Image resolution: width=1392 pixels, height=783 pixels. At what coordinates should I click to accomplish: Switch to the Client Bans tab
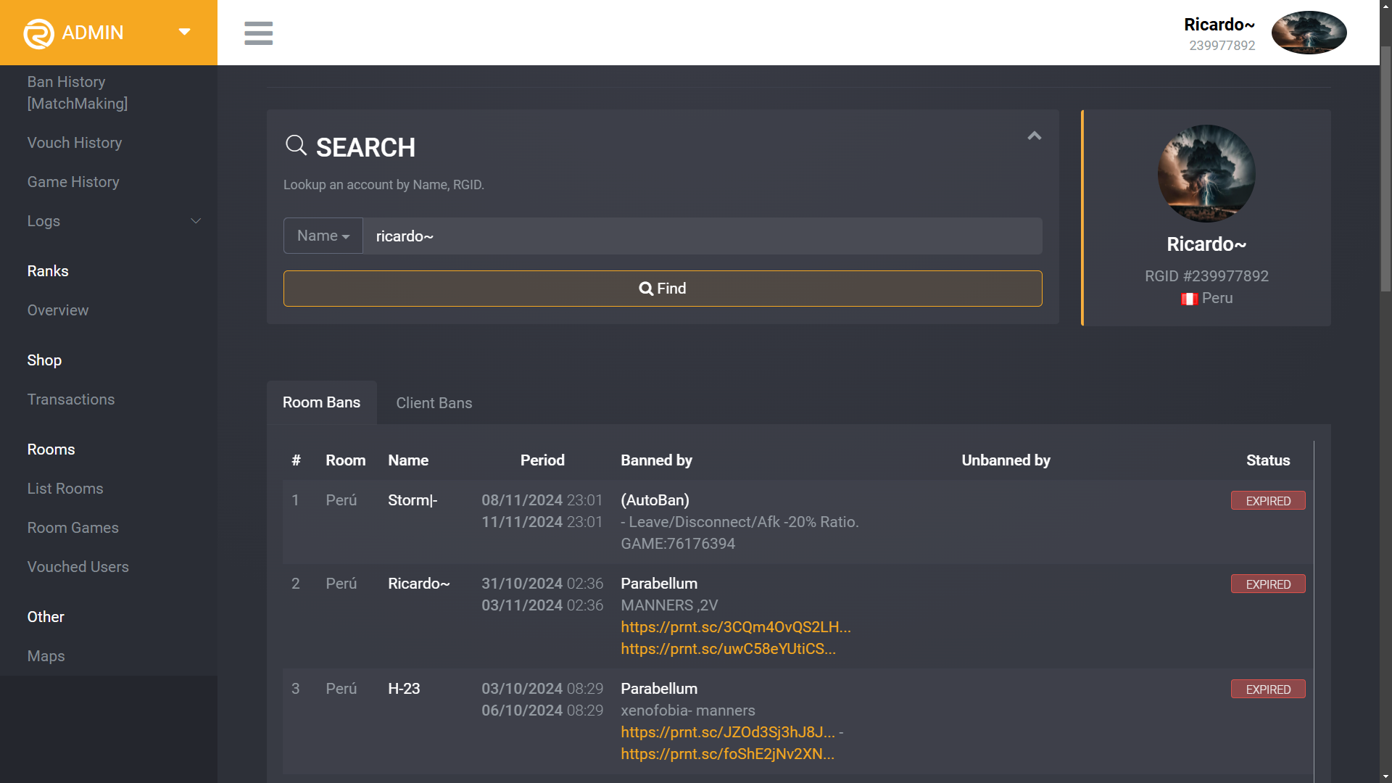(x=434, y=403)
